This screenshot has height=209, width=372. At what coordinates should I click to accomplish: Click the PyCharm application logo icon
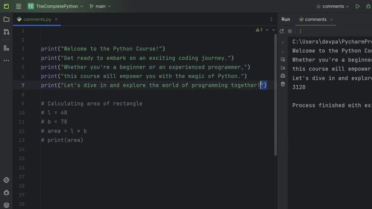[x=6, y=6]
